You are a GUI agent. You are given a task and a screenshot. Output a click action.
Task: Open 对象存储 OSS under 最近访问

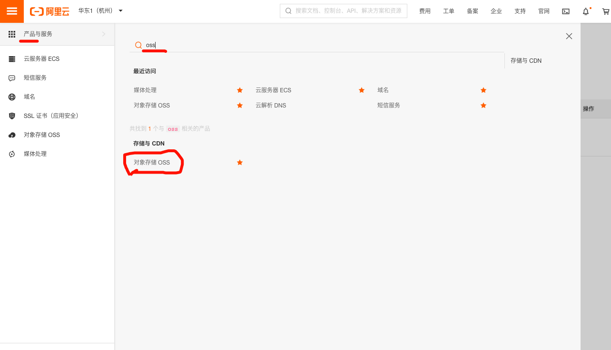(x=152, y=106)
